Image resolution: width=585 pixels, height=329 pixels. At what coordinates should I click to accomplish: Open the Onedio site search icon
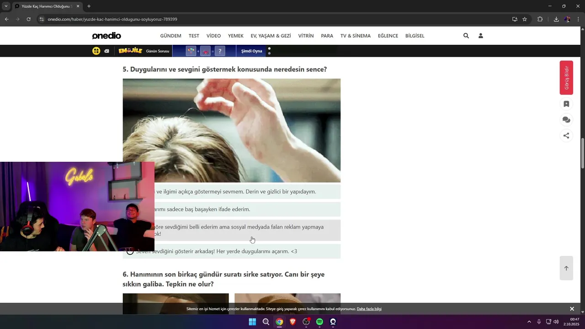[x=466, y=36]
